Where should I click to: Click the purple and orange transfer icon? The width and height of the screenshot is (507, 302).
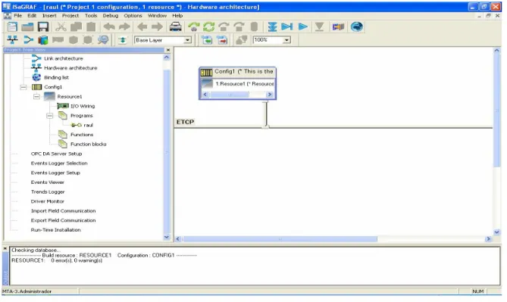(x=338, y=26)
